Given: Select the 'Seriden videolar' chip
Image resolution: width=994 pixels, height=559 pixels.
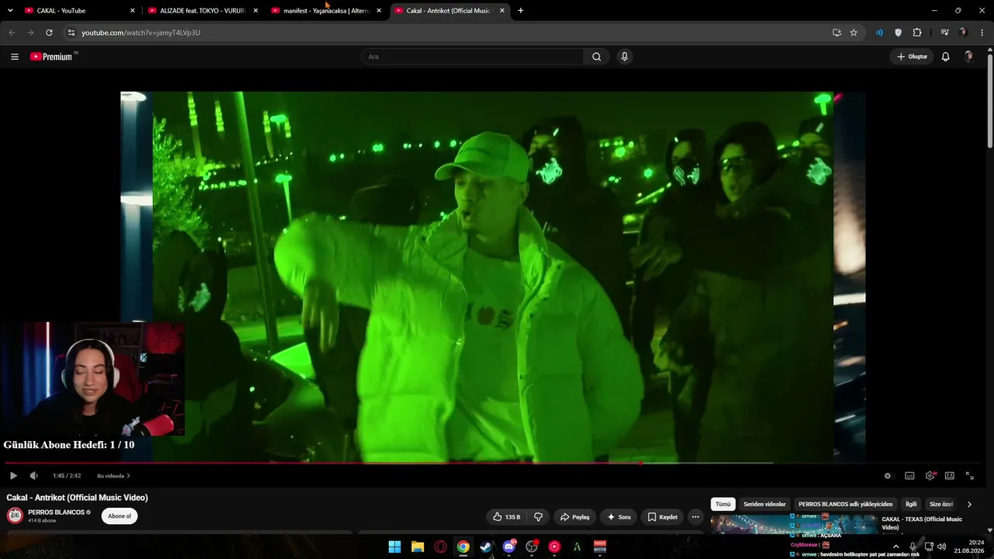Looking at the screenshot, I should tap(765, 505).
